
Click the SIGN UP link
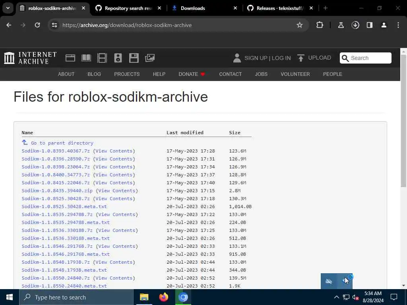pyautogui.click(x=256, y=58)
